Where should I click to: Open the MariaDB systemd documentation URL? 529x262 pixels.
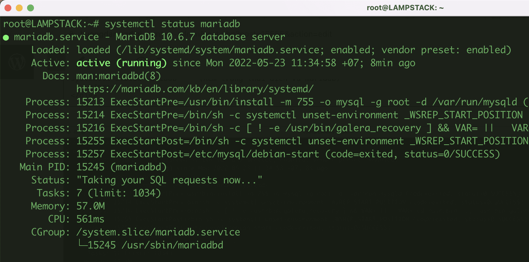(x=194, y=89)
